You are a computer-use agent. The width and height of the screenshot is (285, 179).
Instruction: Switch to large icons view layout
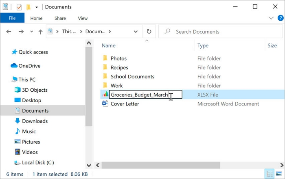click(279, 174)
